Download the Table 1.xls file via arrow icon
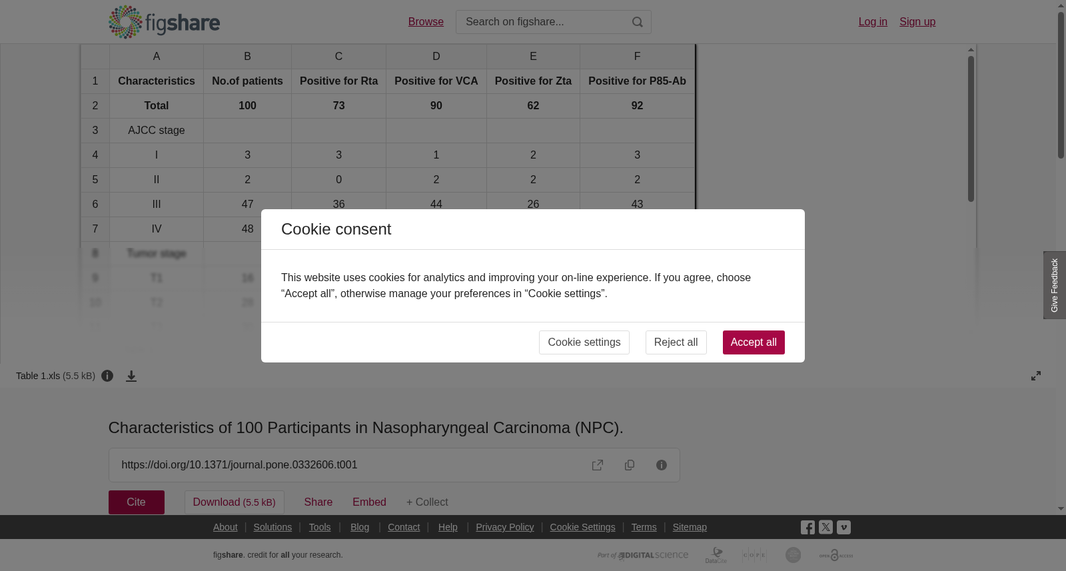 point(131,376)
